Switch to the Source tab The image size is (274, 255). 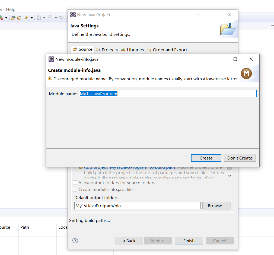pos(83,49)
